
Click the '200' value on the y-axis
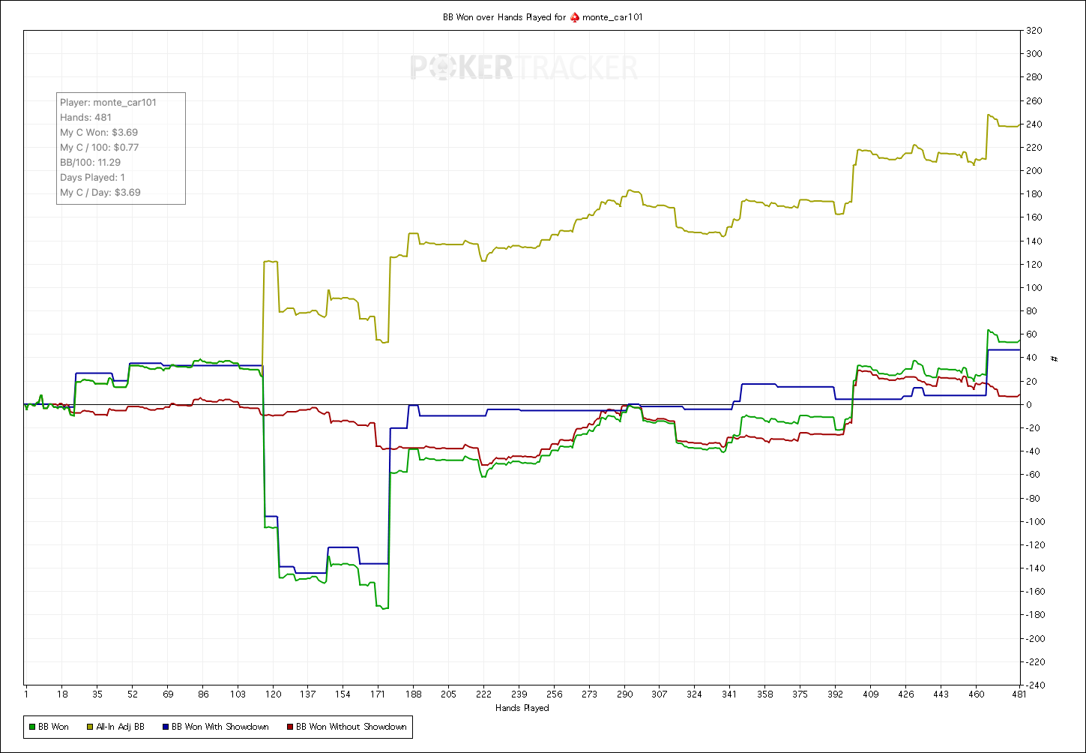click(x=1034, y=171)
